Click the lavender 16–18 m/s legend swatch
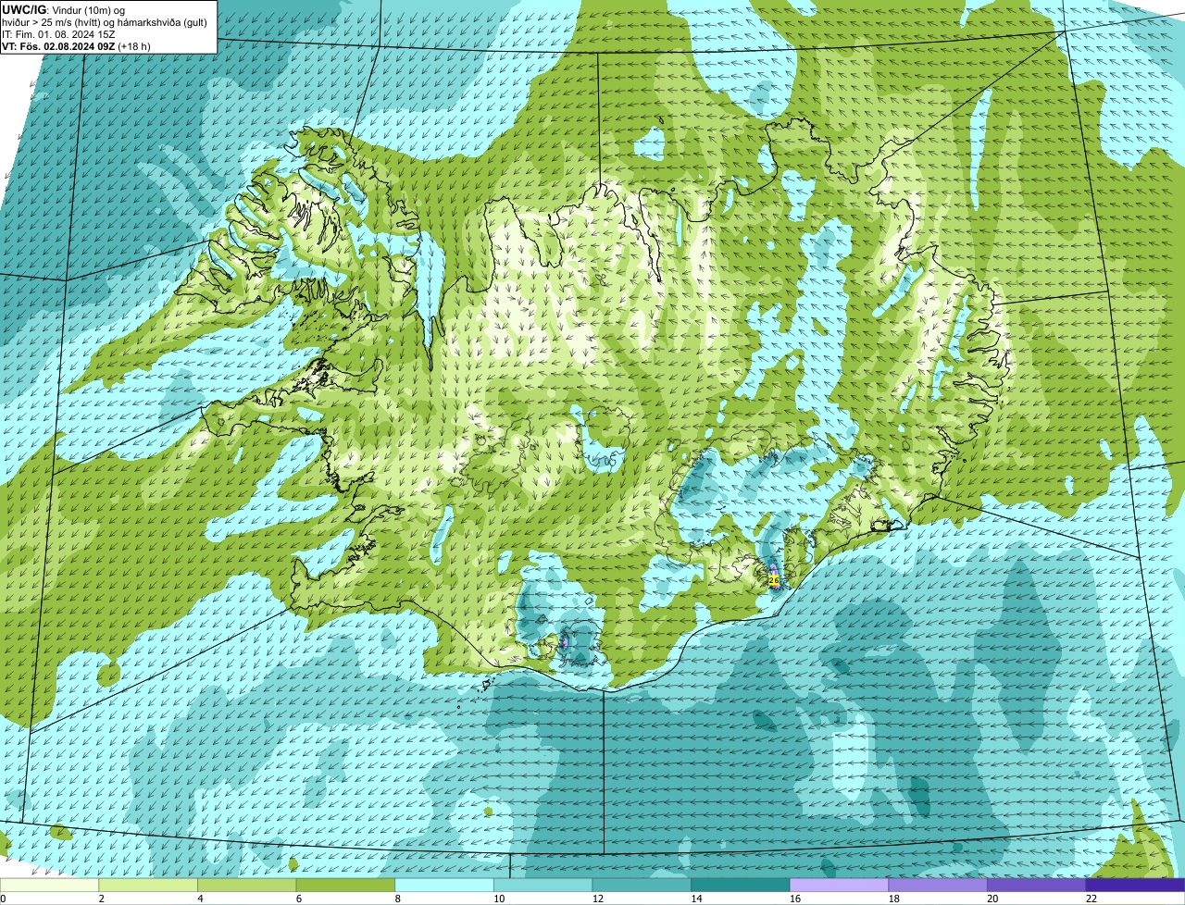This screenshot has height=905, width=1185. pyautogui.click(x=839, y=885)
